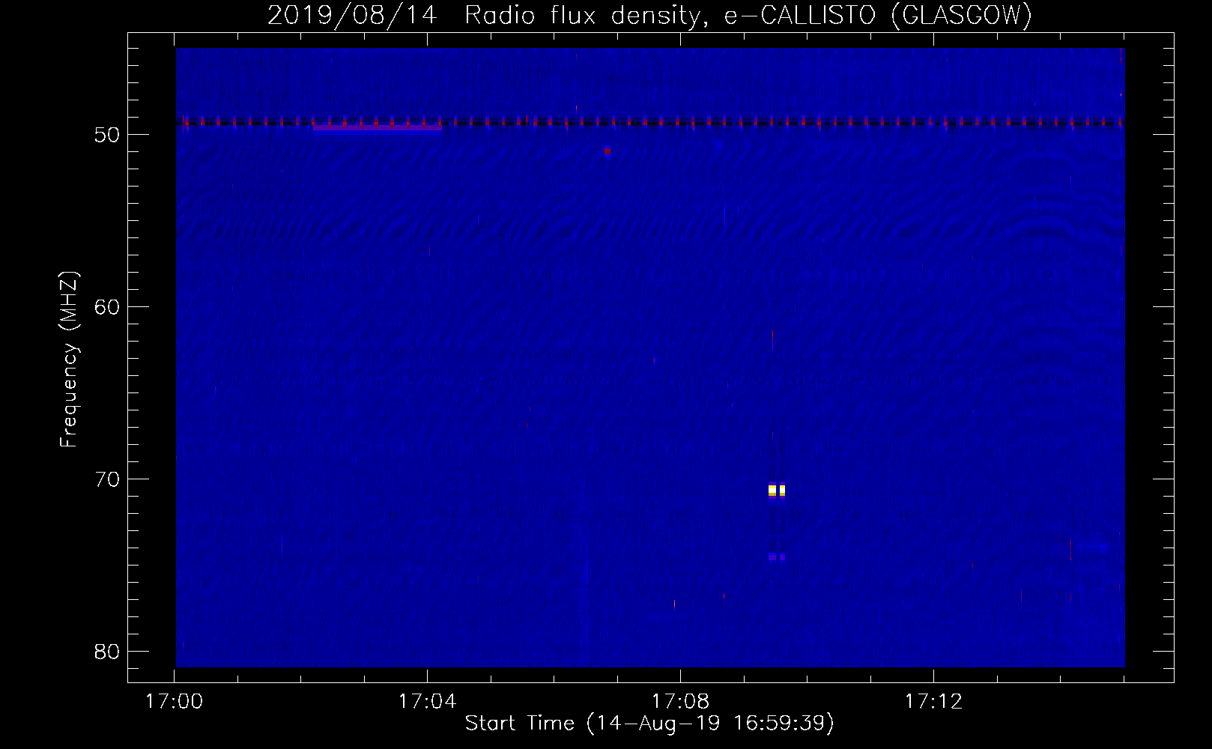Image resolution: width=1212 pixels, height=749 pixels.
Task: Click the 17:08 time tick label
Action: coord(680,702)
